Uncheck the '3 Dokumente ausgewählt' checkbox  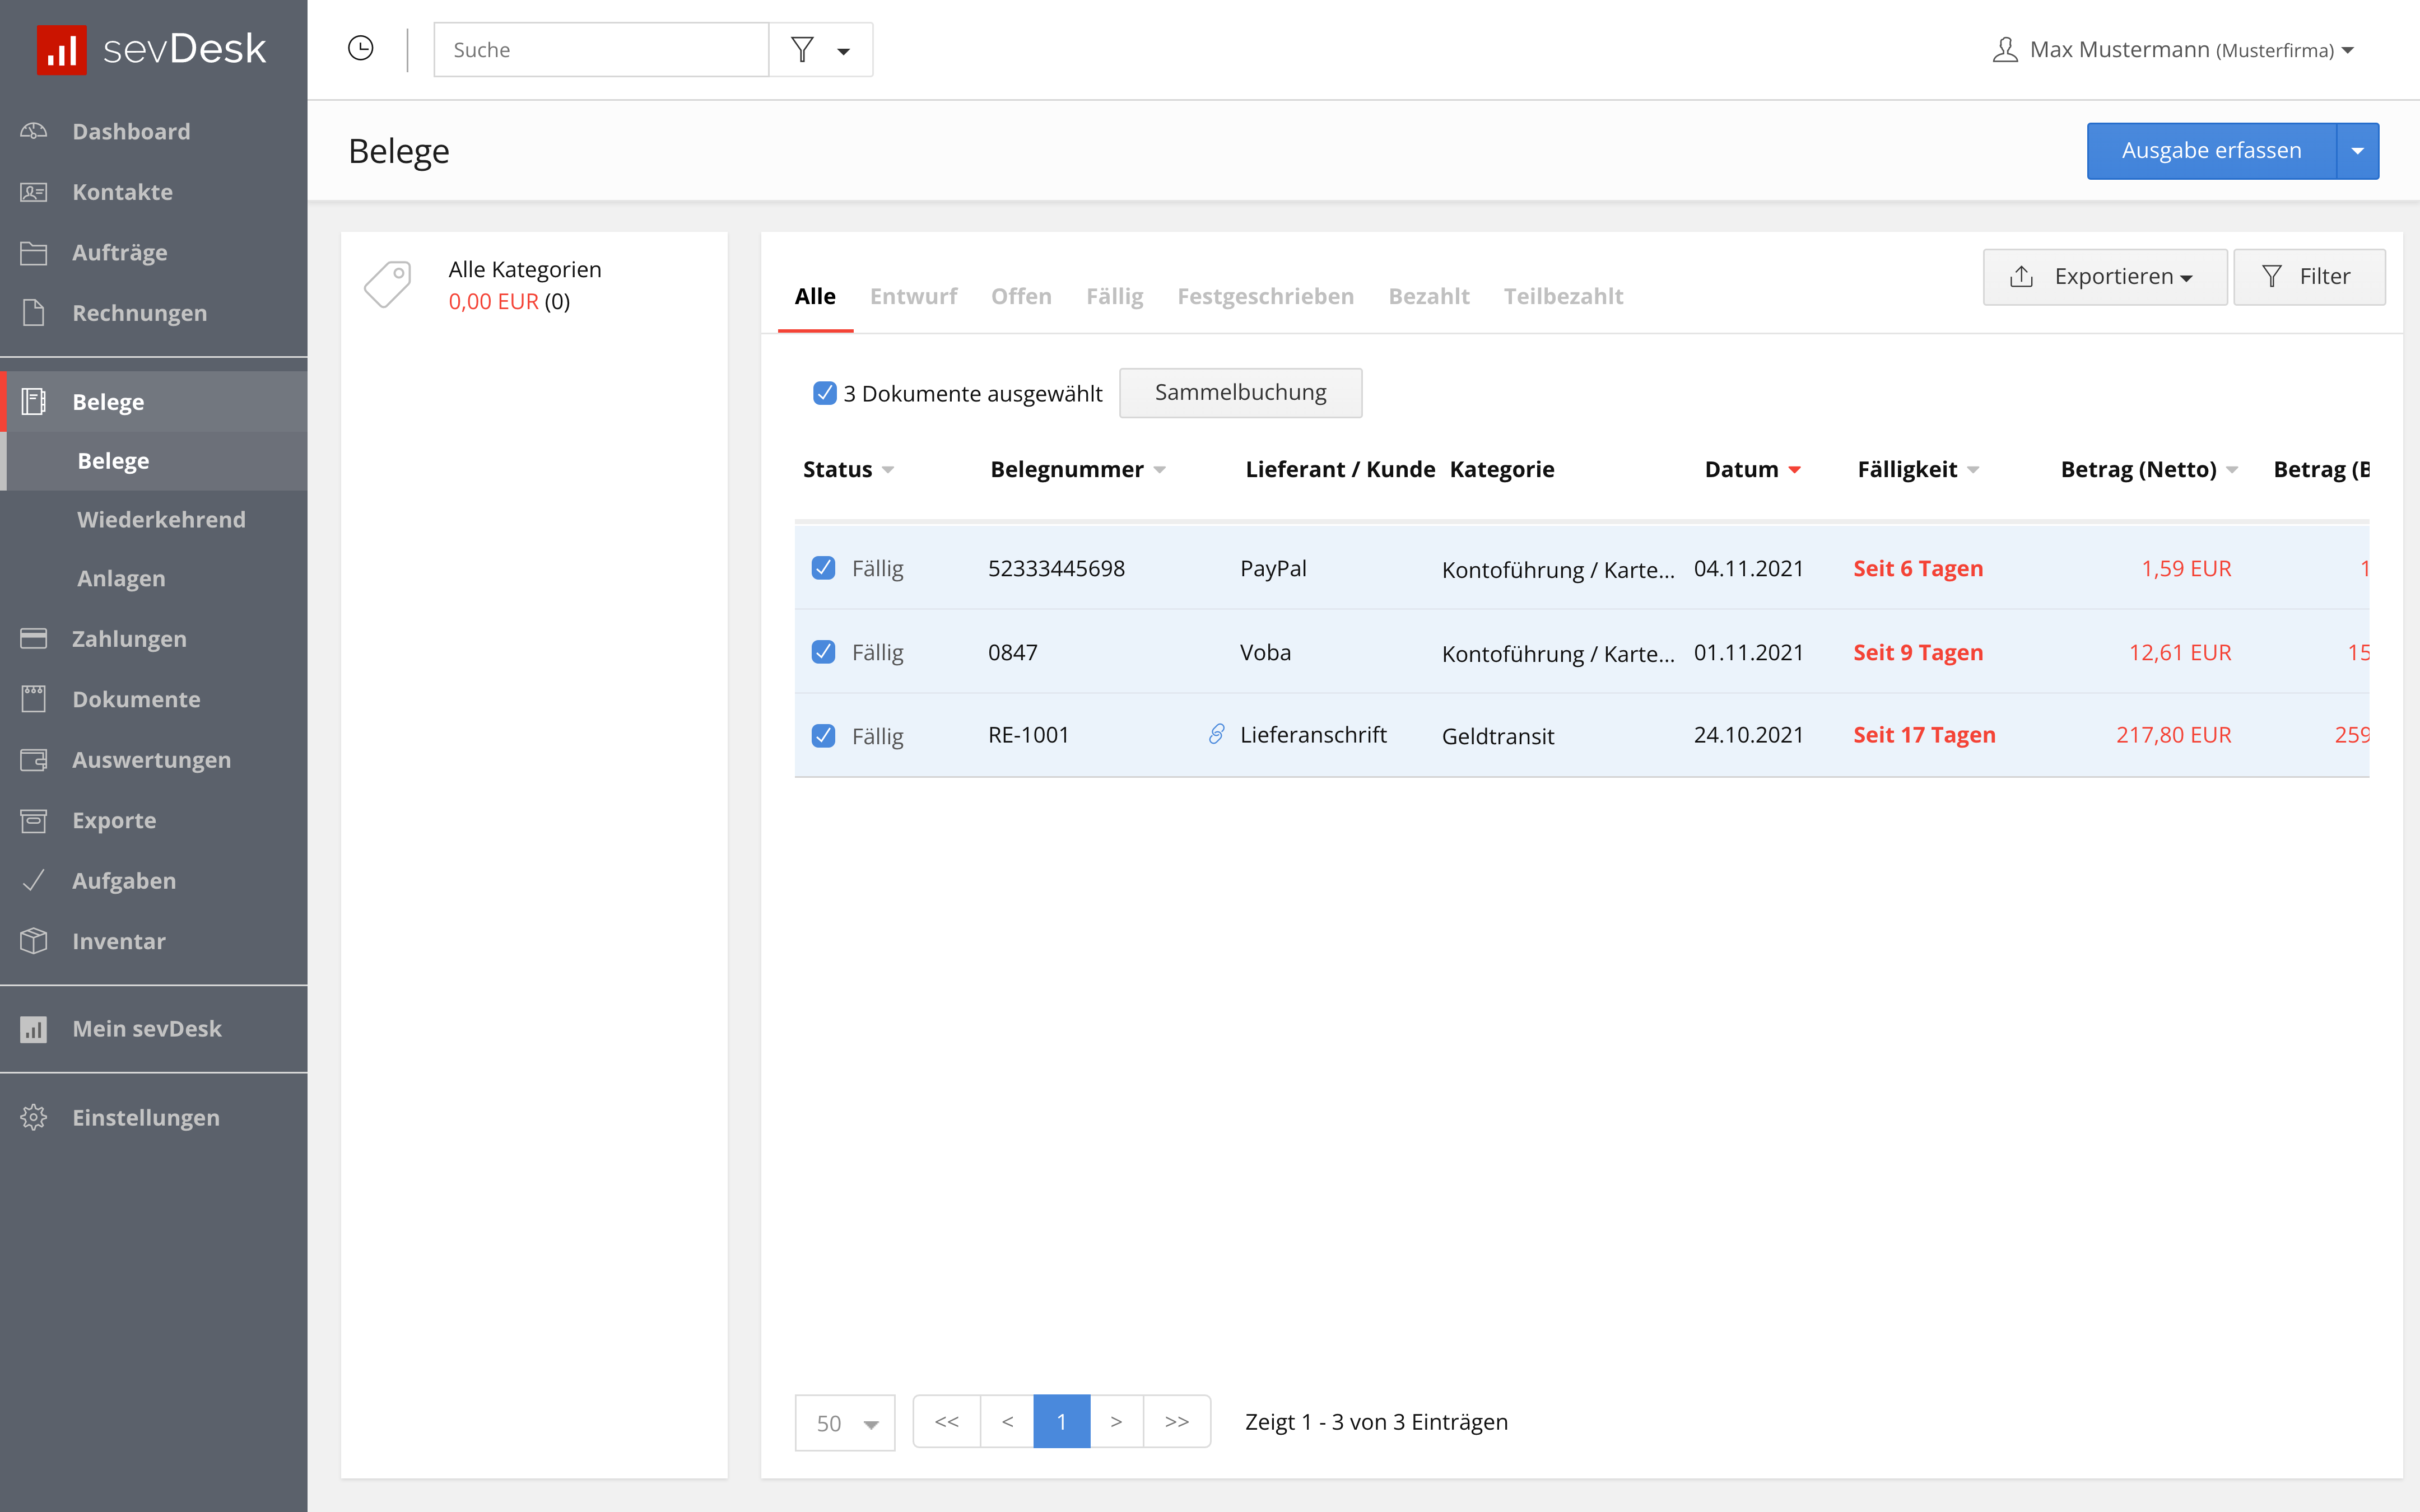(x=824, y=393)
